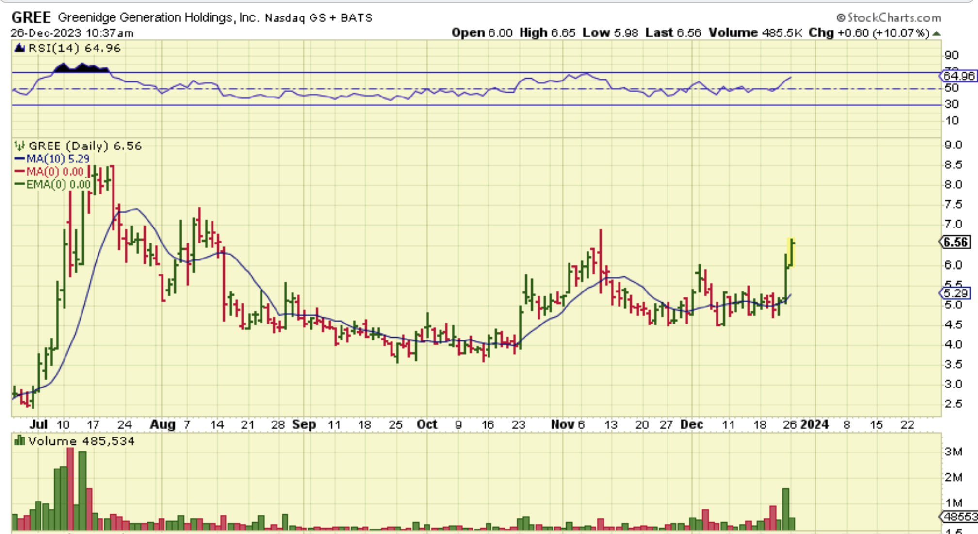This screenshot has height=534, width=978.
Task: Click the black overbought RSI shaded area
Action: click(81, 68)
